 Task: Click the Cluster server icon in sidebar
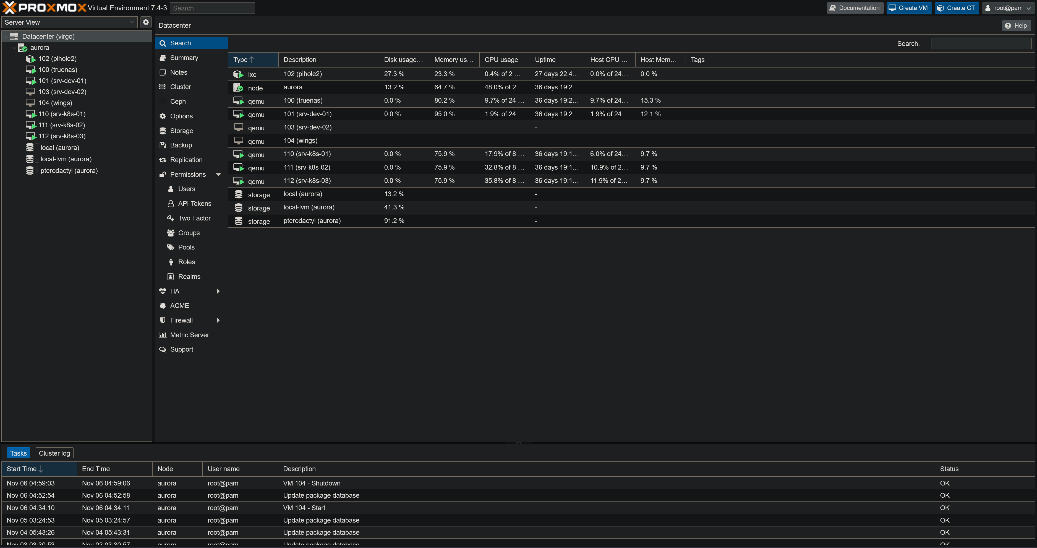(x=163, y=87)
